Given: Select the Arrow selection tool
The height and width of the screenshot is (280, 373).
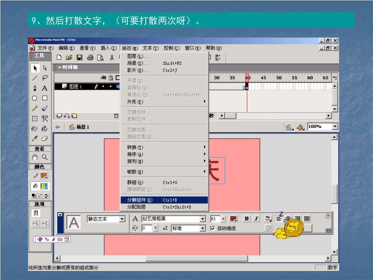Looking at the screenshot, I should 35,68.
